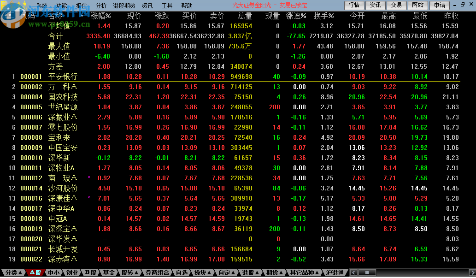Viewport: 476px width, 278px height.
Task: Click the 申请 button
Action: coord(439,5)
